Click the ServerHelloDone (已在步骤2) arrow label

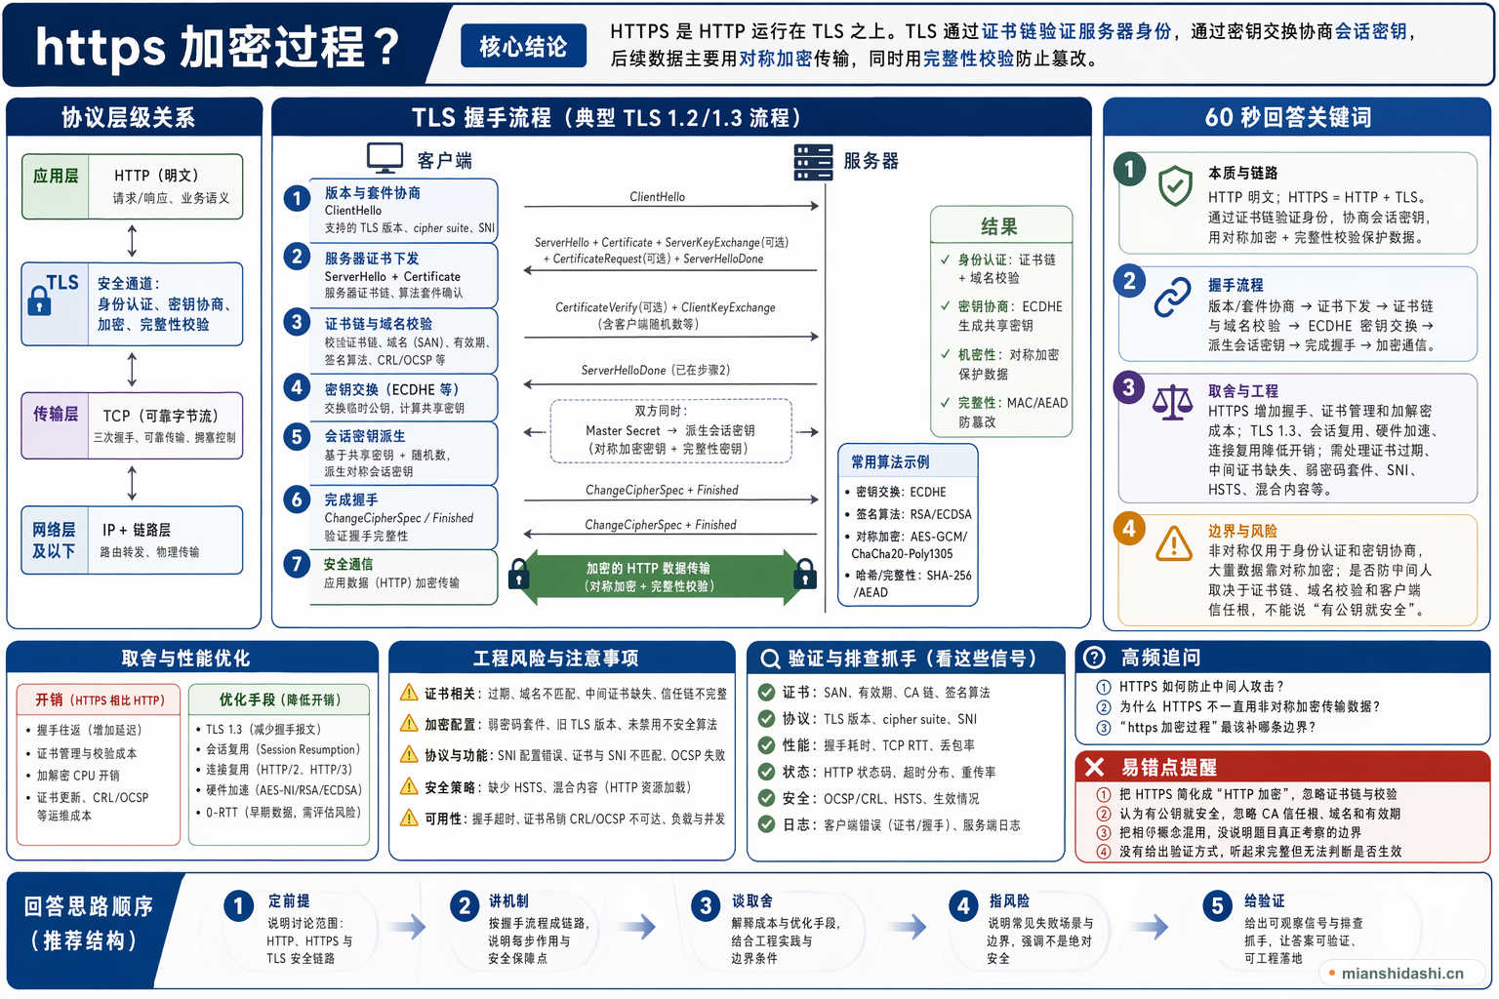pos(656,370)
